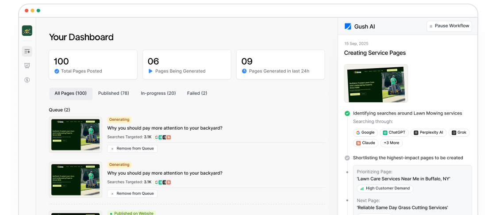Remove the first queued page from queue
This screenshot has height=215, width=496.
[132, 149]
